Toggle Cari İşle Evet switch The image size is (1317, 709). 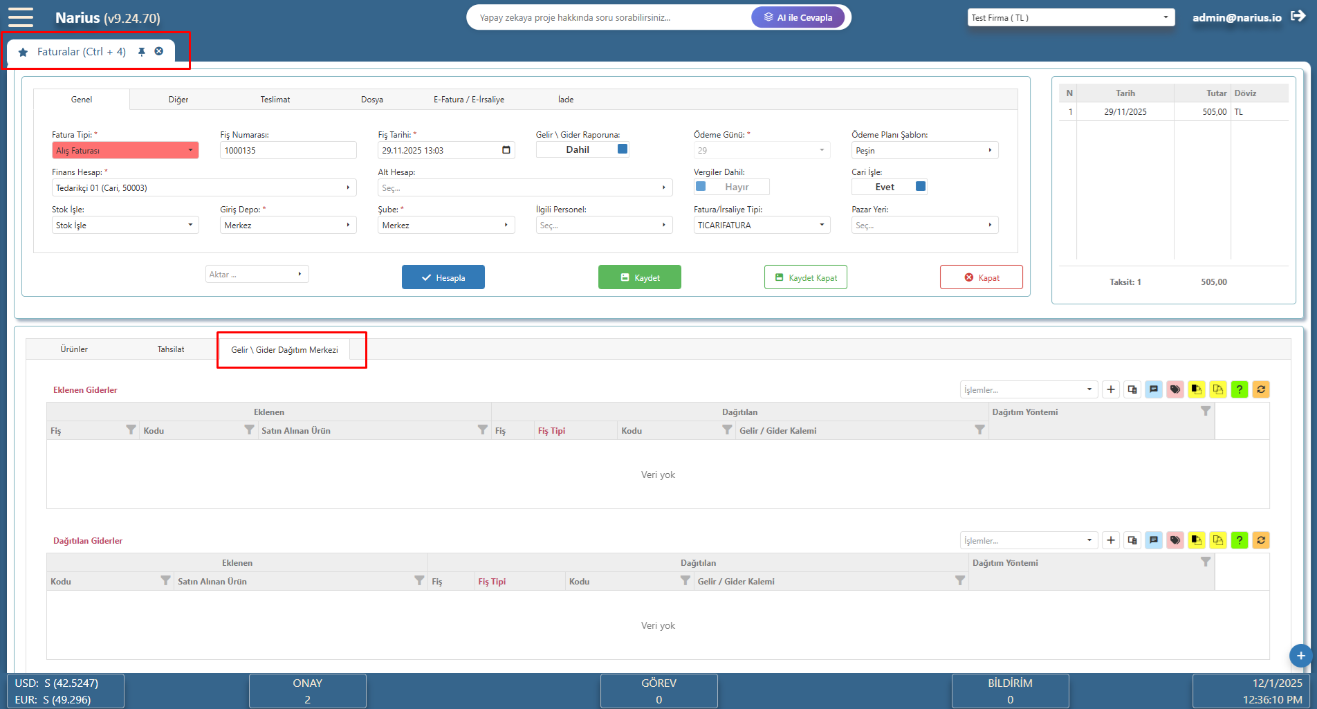(x=890, y=187)
